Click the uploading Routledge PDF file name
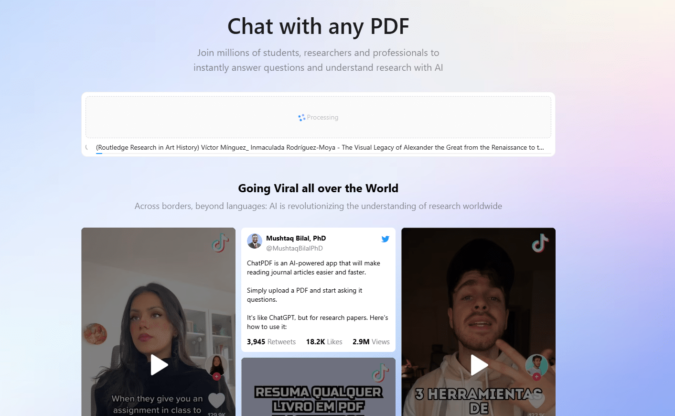 [x=320, y=147]
